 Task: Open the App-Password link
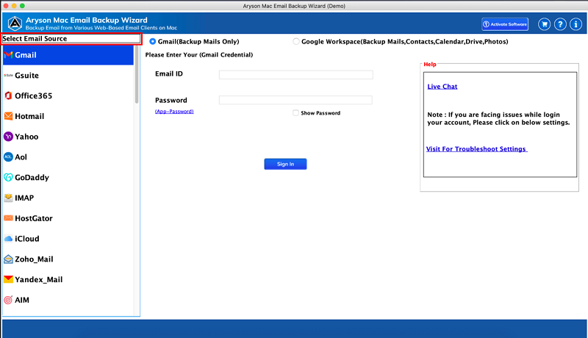174,111
